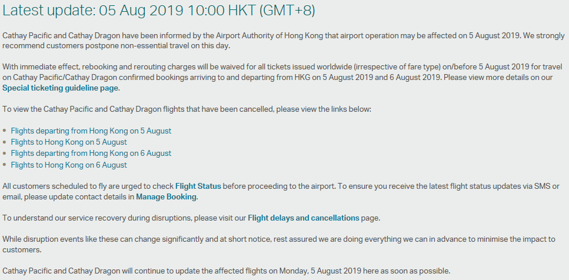Viewport: 569px width, 280px height.
Task: Click the 'please view the links below' sentence
Action: (x=187, y=109)
